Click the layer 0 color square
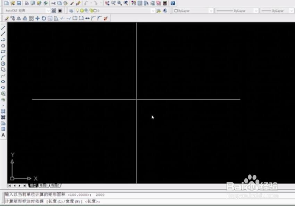295x206 pixels. [95, 11]
